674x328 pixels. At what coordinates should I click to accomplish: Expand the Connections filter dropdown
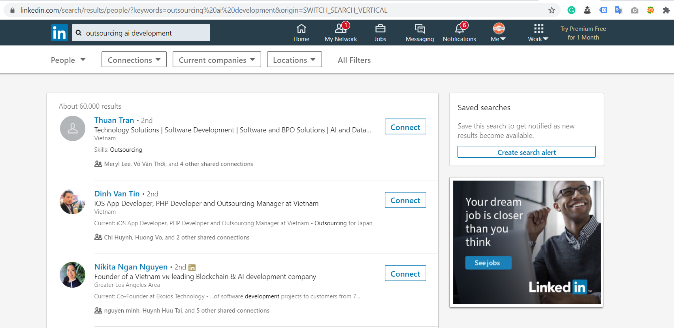134,60
